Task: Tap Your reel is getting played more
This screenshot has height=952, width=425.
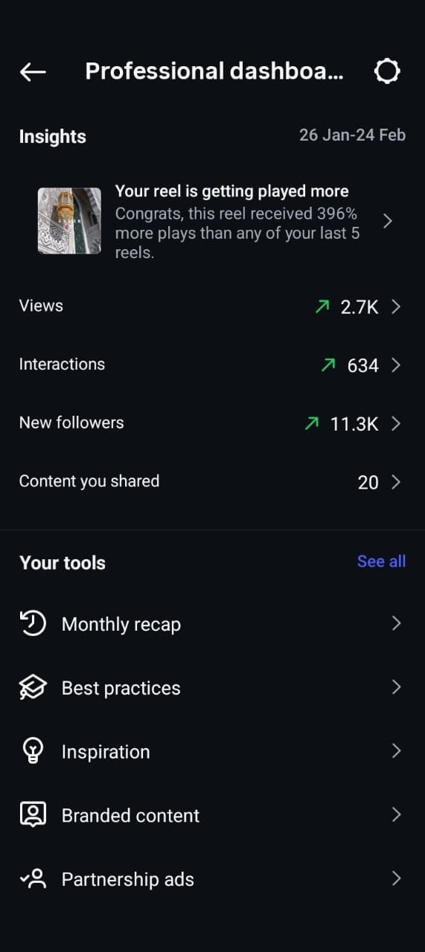Action: click(231, 191)
